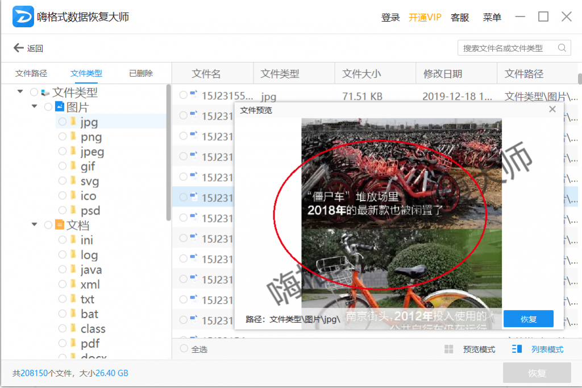Click blue 恢复 button in preview popup

coord(528,319)
